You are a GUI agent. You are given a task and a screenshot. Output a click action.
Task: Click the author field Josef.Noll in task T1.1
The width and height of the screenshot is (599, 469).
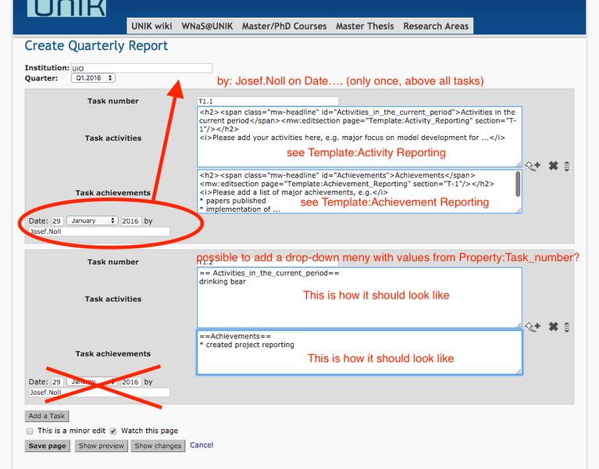pos(99,231)
